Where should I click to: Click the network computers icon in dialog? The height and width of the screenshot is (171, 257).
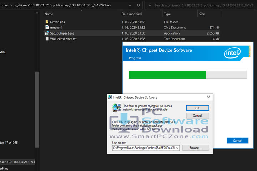[x=116, y=108]
